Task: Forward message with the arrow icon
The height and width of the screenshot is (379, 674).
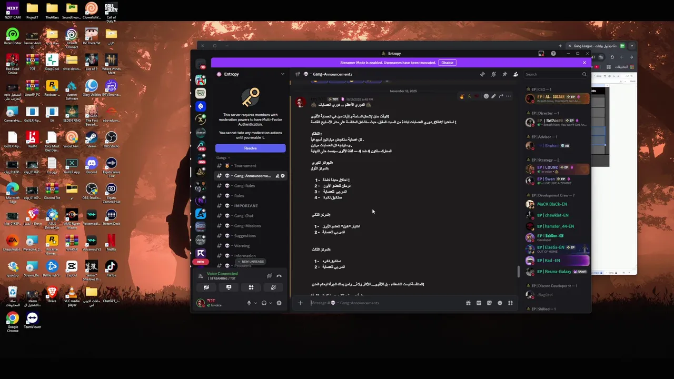Action: click(501, 96)
